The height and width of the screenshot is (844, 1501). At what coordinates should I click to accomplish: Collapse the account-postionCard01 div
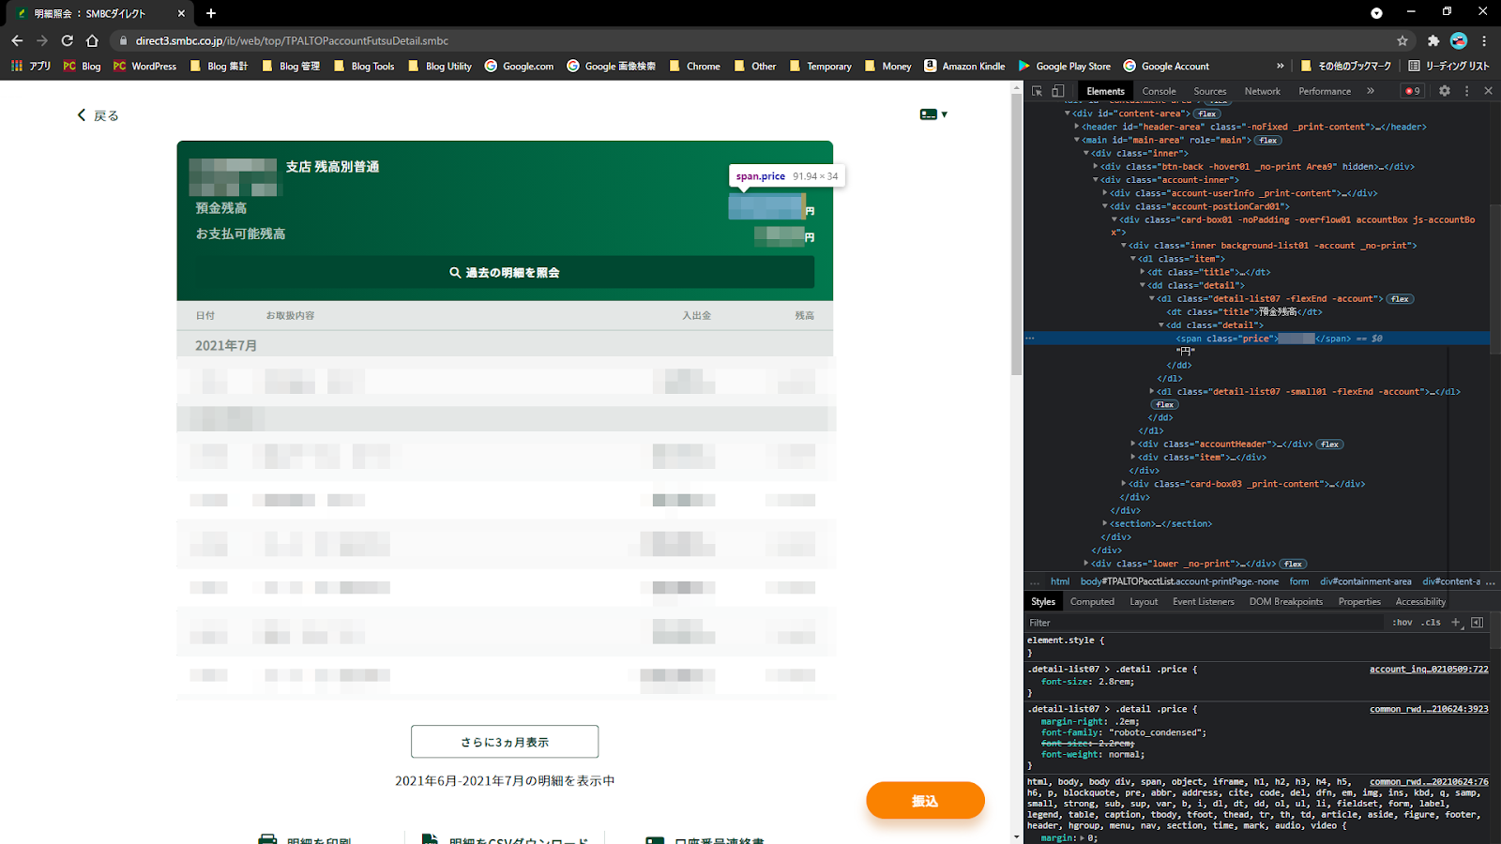(x=1105, y=206)
